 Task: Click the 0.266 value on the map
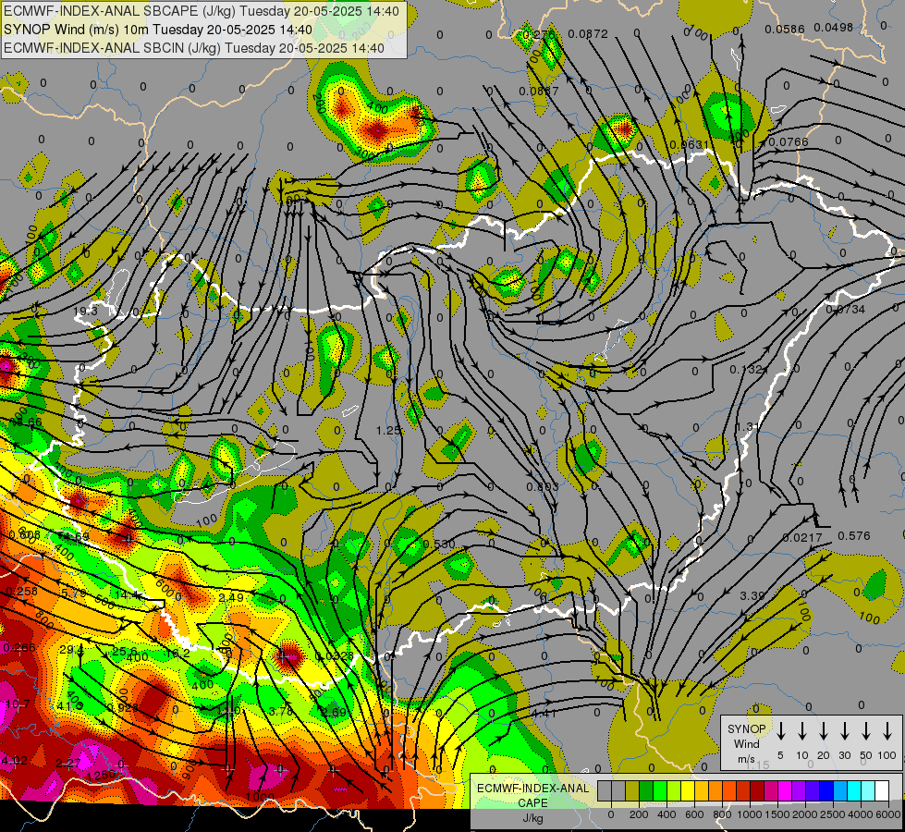pyautogui.click(x=19, y=647)
